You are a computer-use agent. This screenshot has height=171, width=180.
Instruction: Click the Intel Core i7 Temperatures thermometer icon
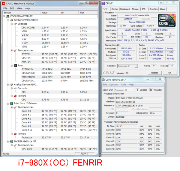pyautogui.click(x=15, y=107)
